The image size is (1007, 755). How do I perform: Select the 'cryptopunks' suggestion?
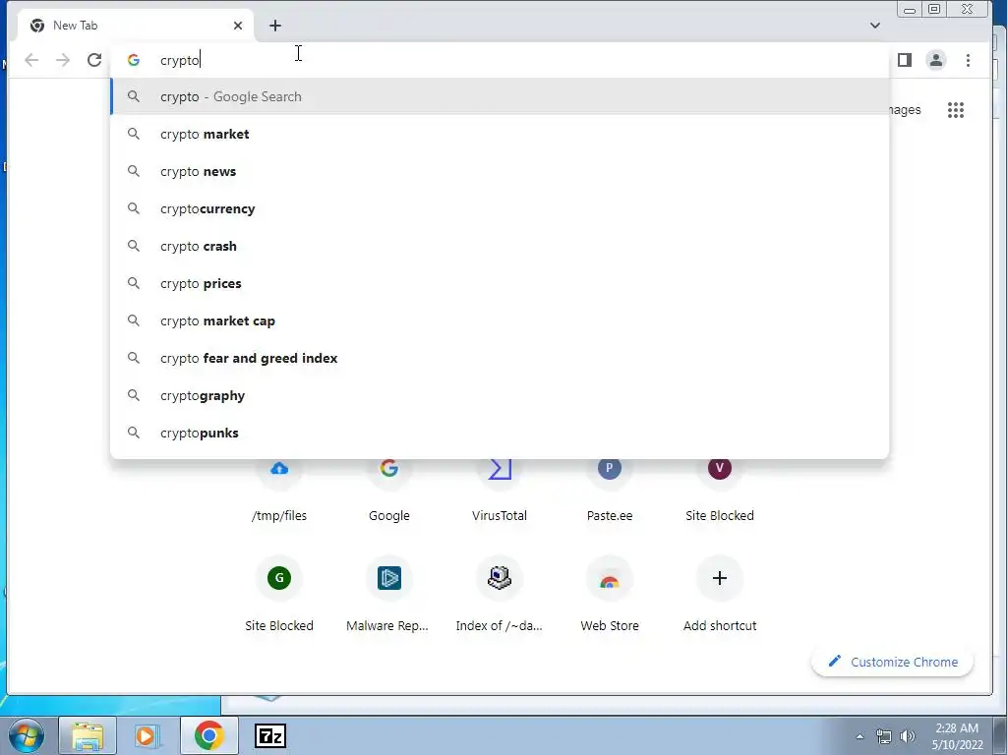(500, 433)
